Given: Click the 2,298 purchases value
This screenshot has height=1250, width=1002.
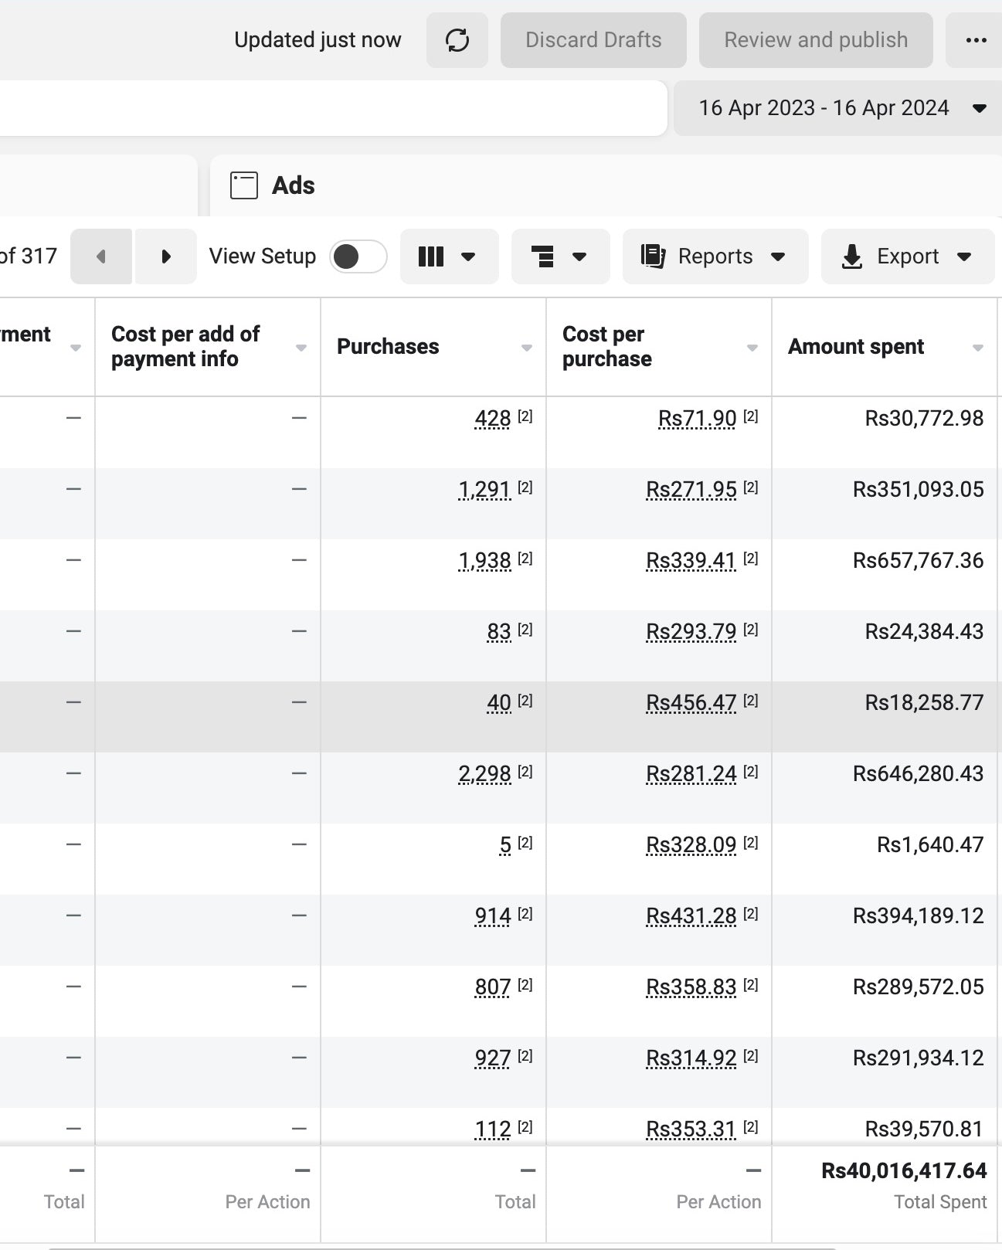Looking at the screenshot, I should (484, 774).
